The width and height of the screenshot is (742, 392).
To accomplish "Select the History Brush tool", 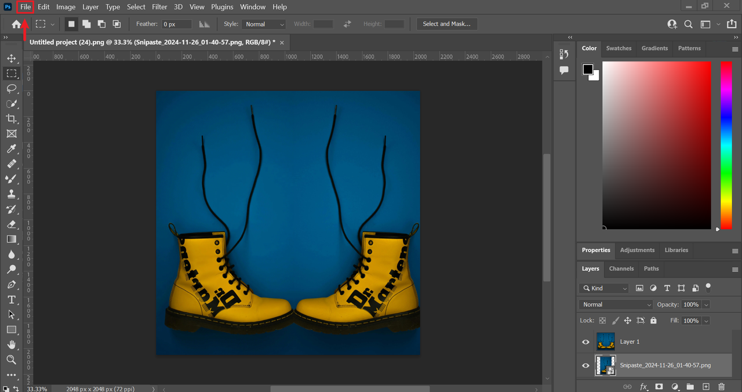I will 11,209.
